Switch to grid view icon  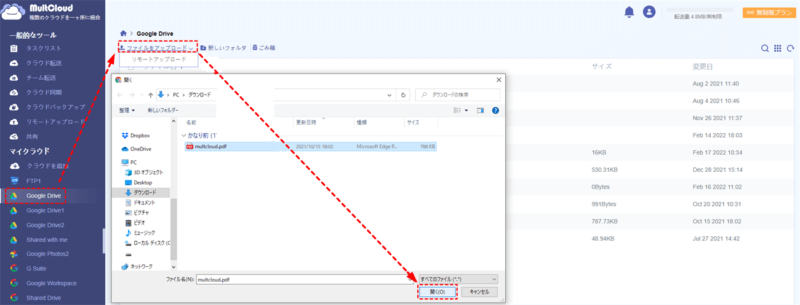pos(778,48)
